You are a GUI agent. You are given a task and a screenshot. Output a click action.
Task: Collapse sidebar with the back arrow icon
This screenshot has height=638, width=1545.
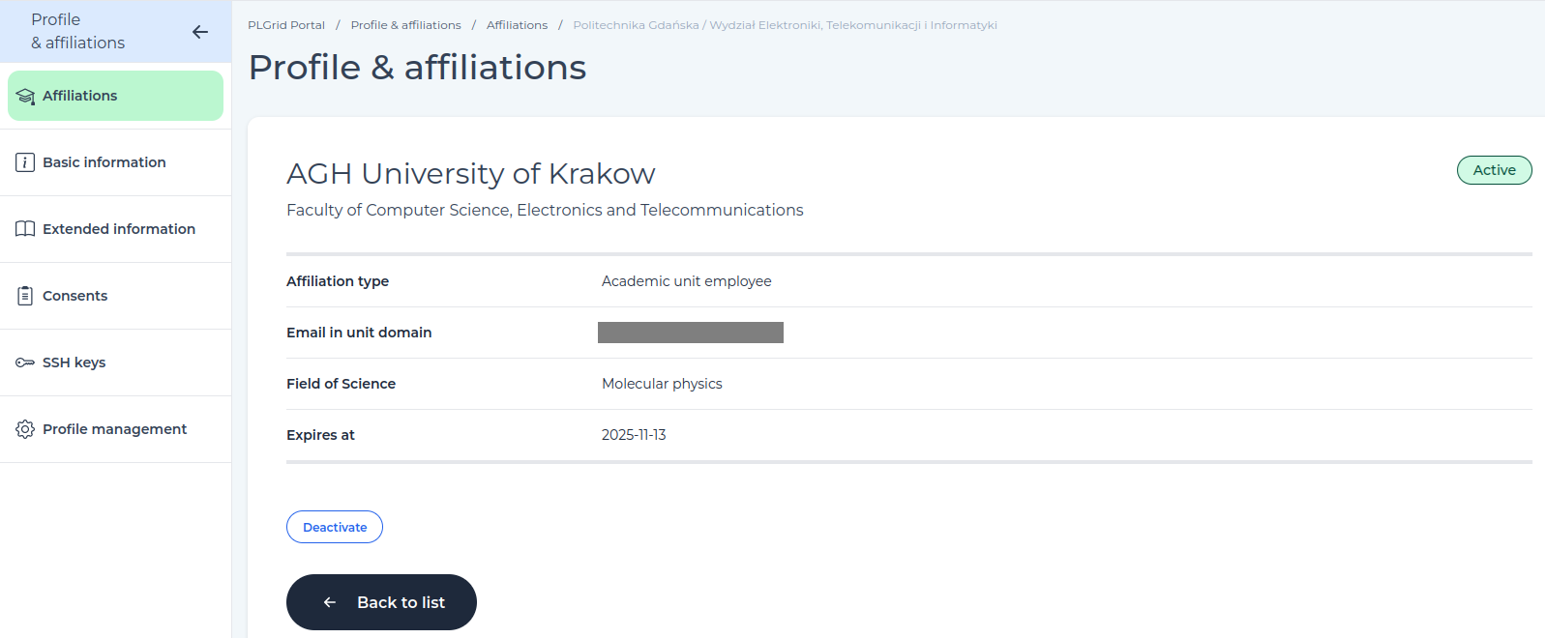tap(200, 32)
